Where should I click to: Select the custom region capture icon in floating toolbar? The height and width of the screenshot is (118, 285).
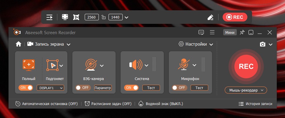coord(76,17)
